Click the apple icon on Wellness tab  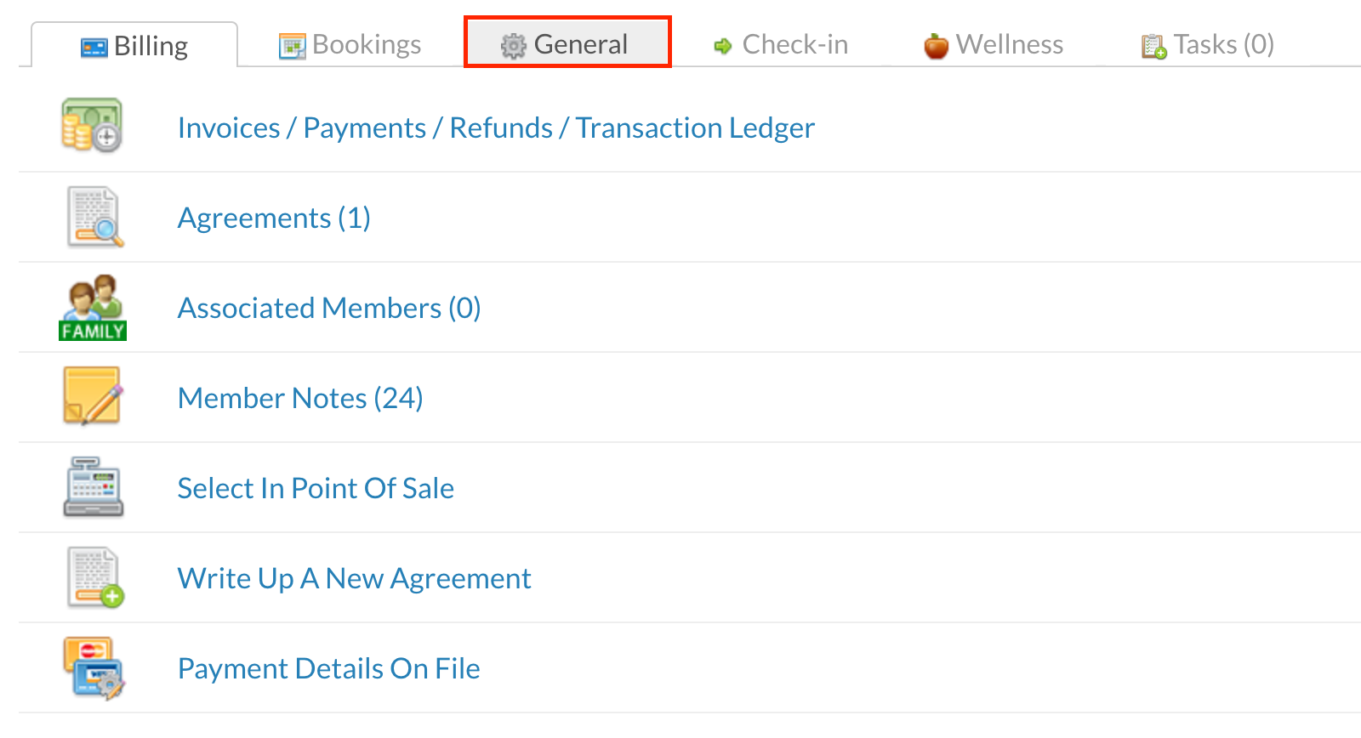coord(936,46)
